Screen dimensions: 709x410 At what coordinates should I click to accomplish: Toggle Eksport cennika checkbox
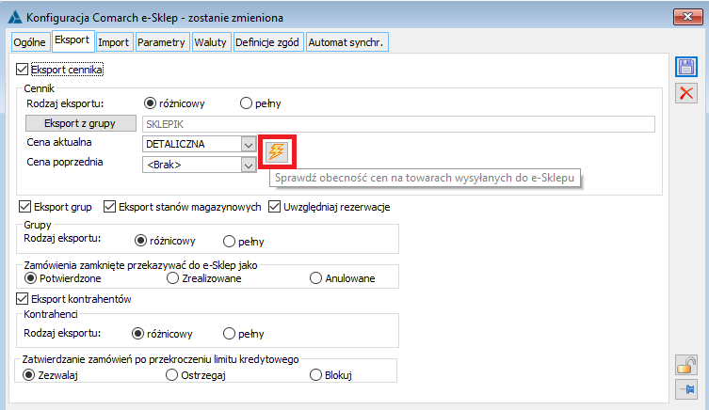pos(22,69)
